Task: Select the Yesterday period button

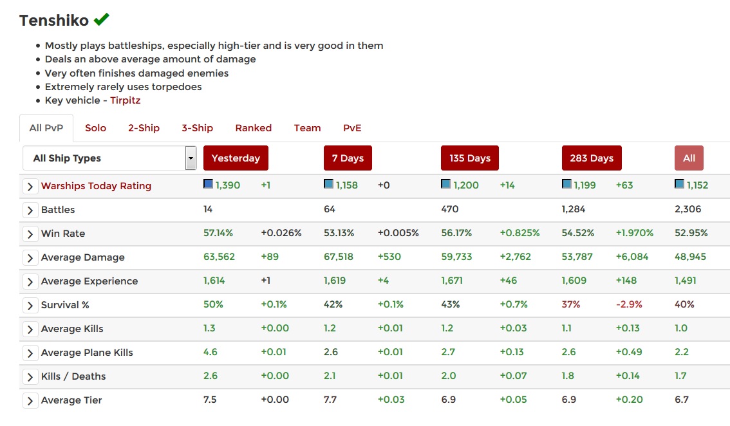Action: coord(236,158)
